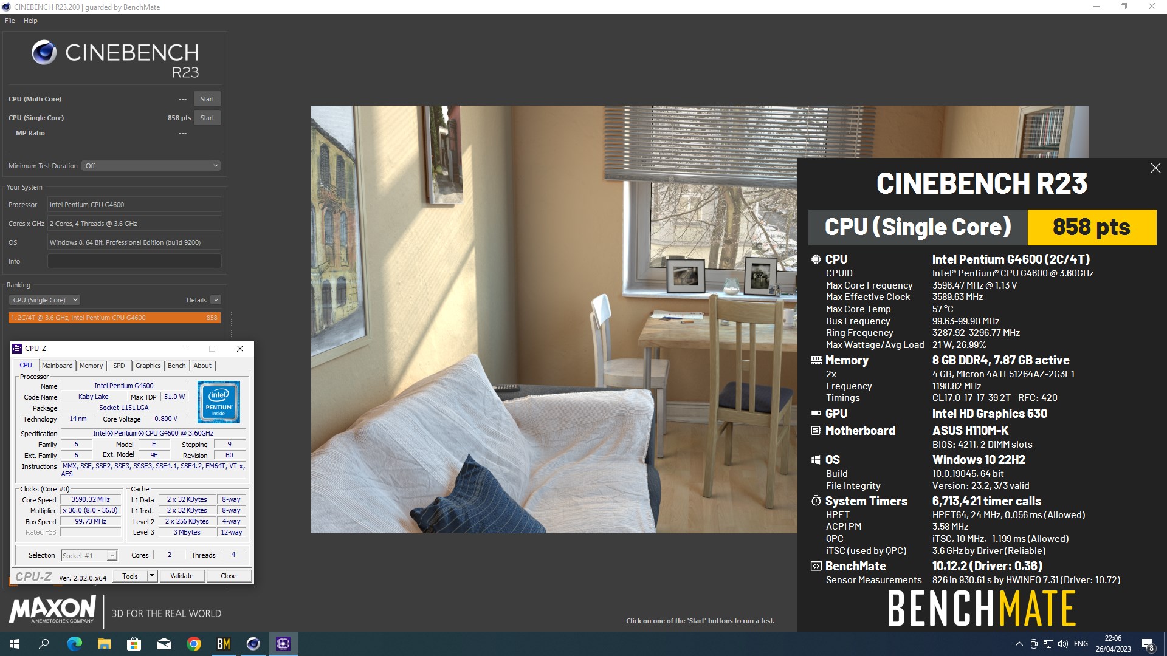Click the System Timers clock icon

coord(816,501)
